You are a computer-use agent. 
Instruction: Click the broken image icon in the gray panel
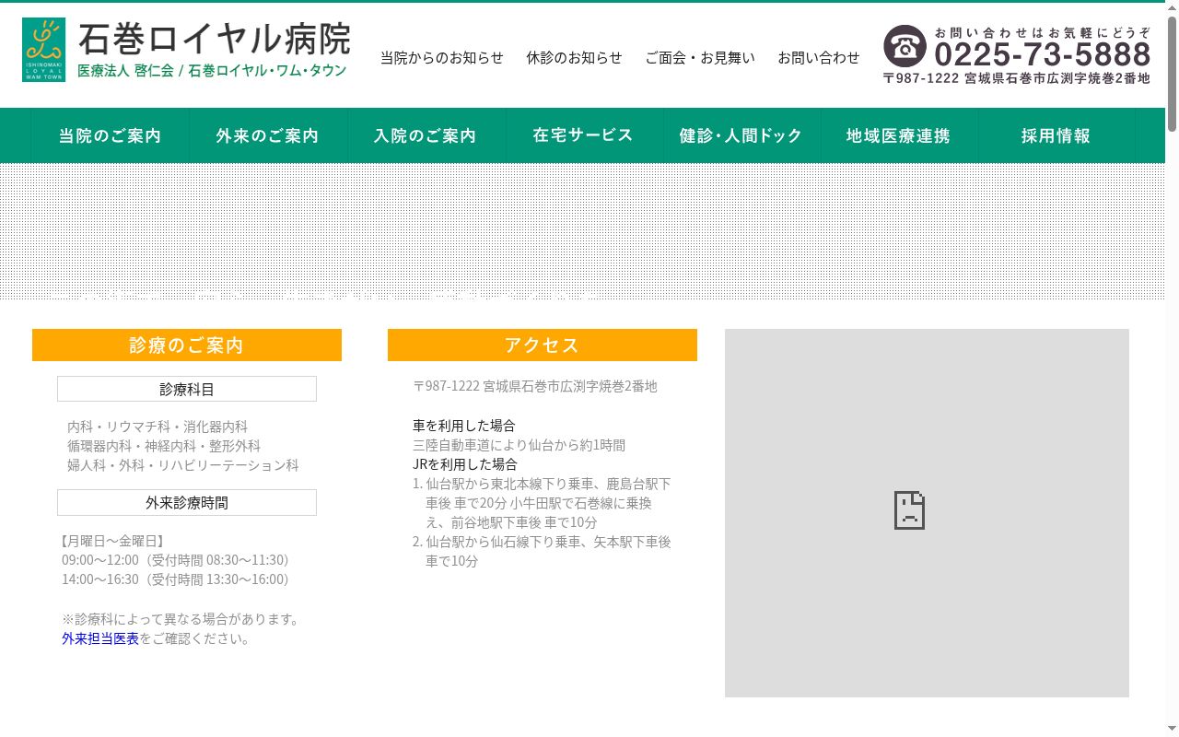pyautogui.click(x=909, y=510)
